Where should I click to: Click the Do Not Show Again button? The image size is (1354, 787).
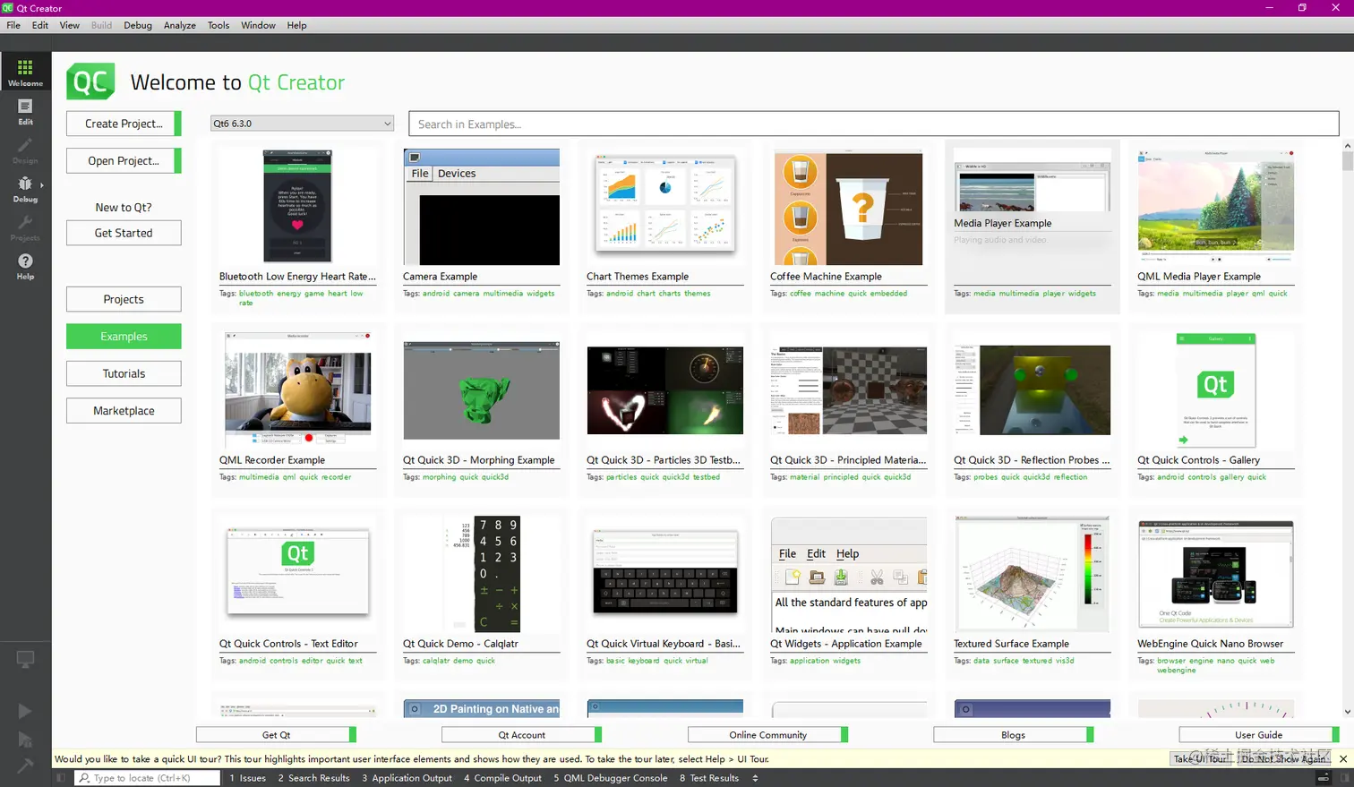pyautogui.click(x=1282, y=758)
